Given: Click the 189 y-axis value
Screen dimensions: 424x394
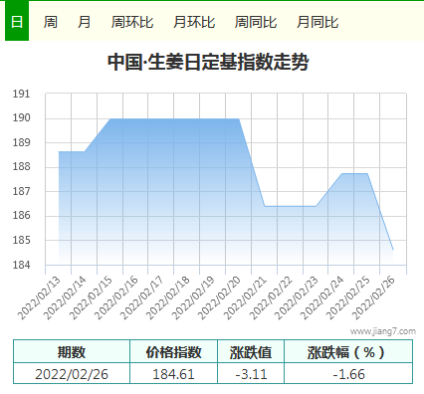Looking at the screenshot, I should 21,142.
